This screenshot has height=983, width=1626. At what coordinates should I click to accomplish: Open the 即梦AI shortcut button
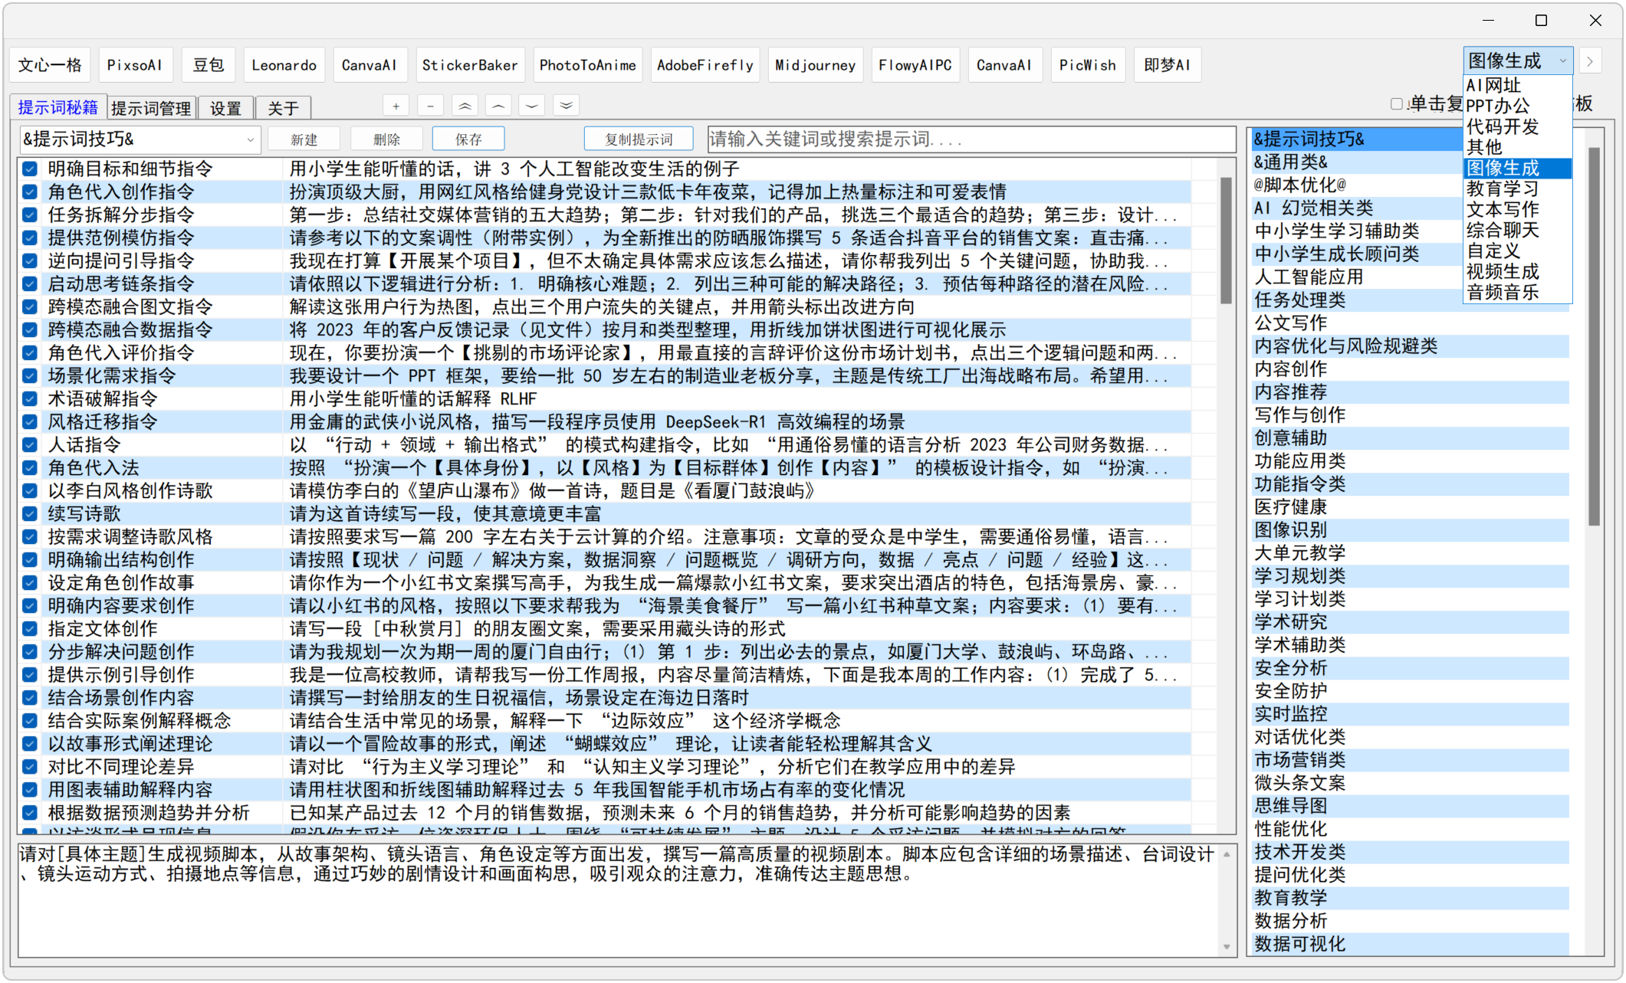coord(1168,65)
